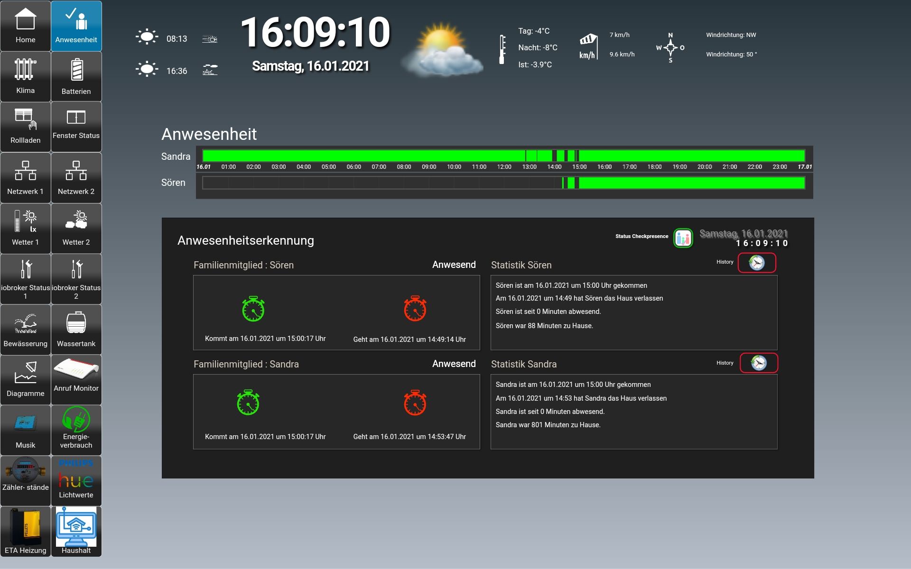
Task: Open the Bewässerung sprinkler tile
Action: click(25, 330)
